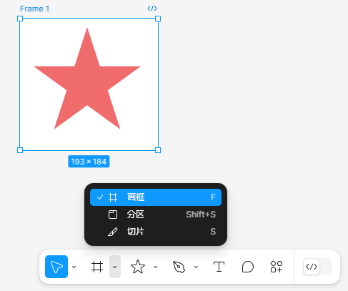Click the Frame 1 title label

pyautogui.click(x=34, y=9)
